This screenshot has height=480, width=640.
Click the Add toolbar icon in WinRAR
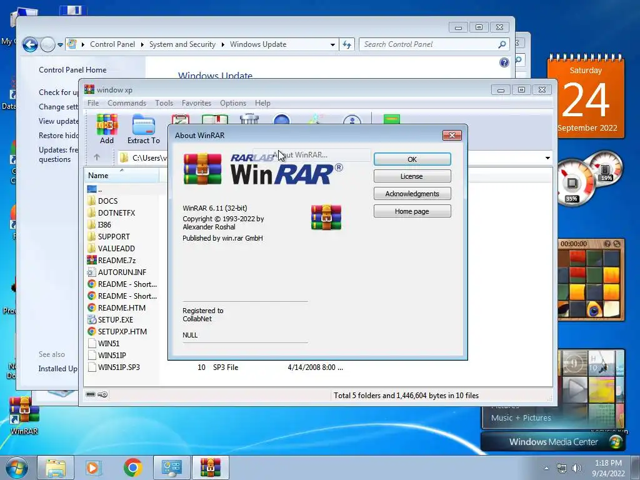107,129
